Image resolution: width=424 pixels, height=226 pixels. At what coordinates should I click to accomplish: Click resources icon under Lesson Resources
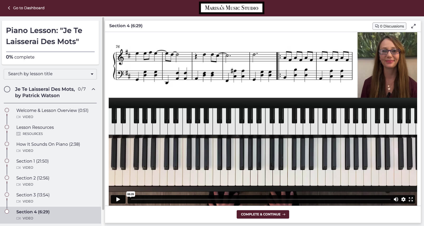pos(18,134)
